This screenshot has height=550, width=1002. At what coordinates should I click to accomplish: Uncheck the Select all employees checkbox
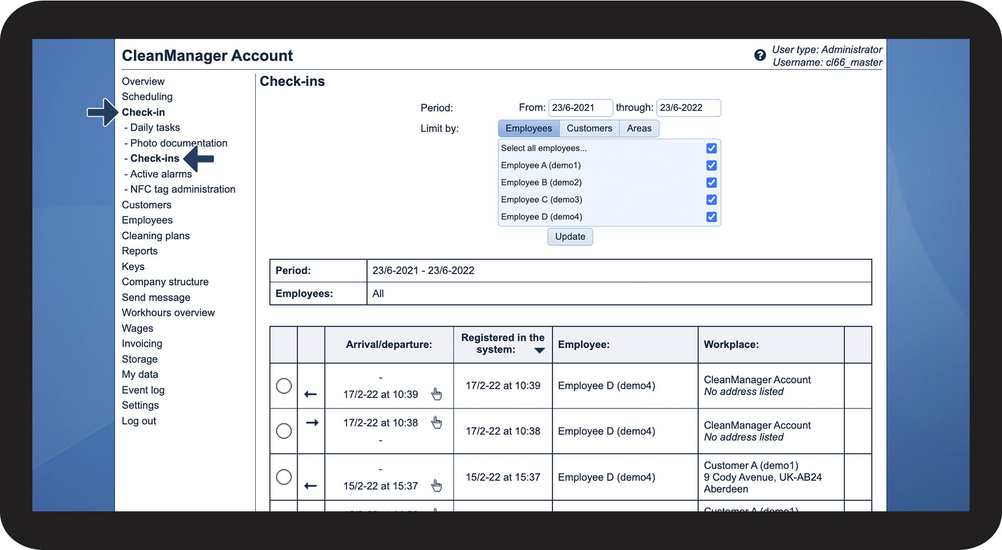[x=711, y=148]
